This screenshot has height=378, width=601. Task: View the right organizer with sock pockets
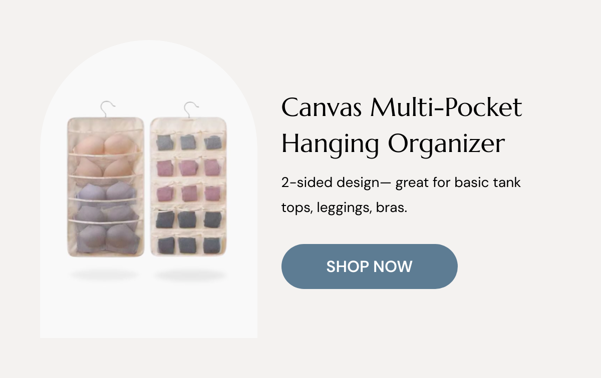[188, 186]
